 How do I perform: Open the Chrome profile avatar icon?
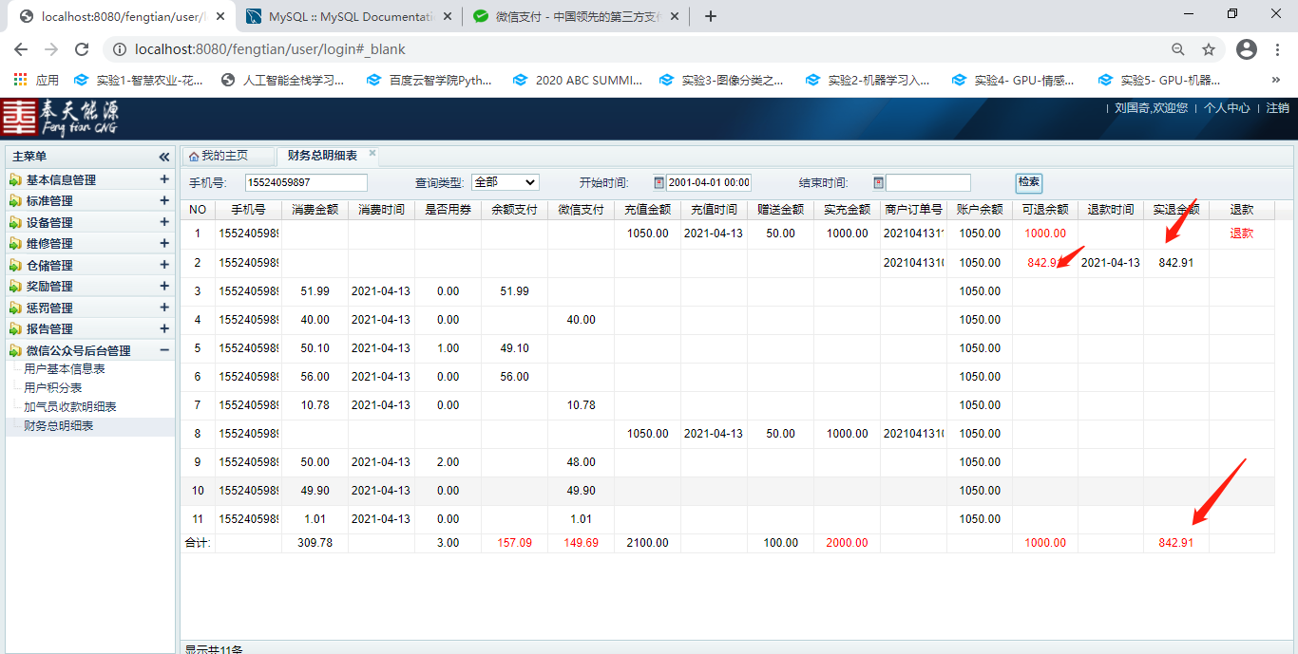pos(1247,49)
